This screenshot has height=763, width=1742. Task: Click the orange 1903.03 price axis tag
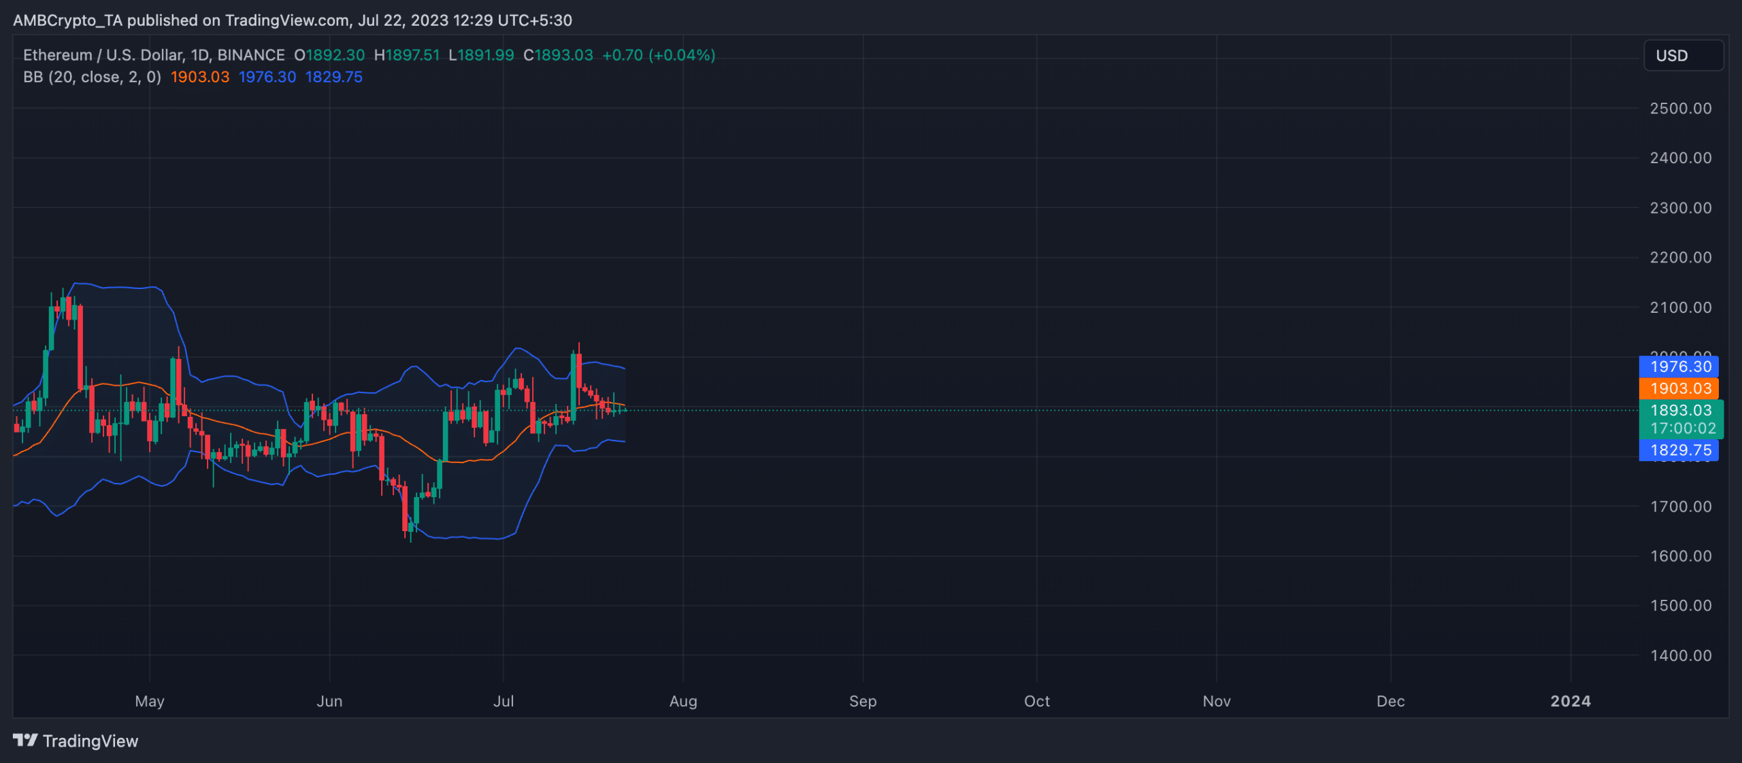(x=1679, y=388)
